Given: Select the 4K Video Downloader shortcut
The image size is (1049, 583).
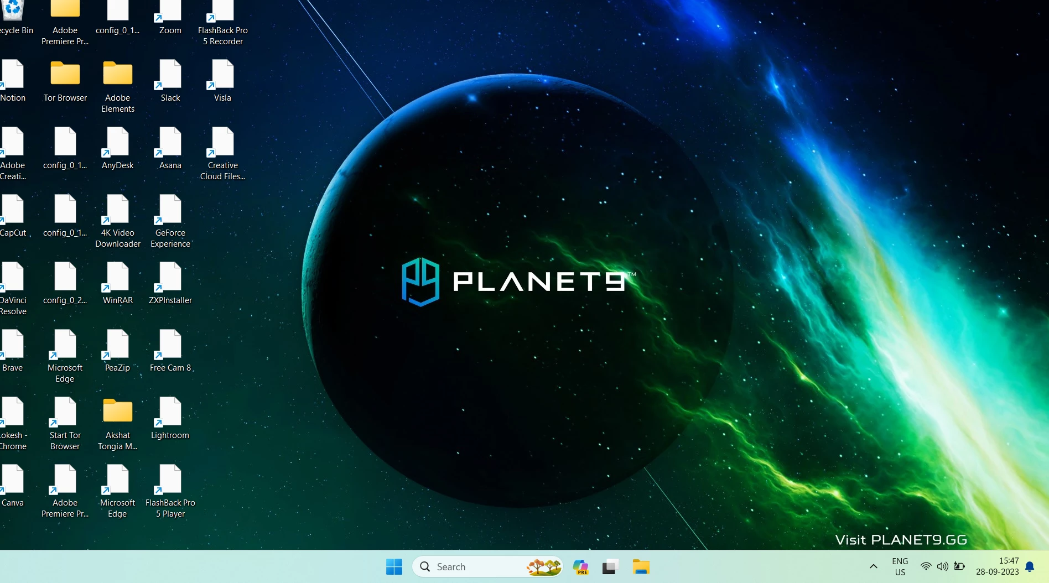Looking at the screenshot, I should click(x=118, y=222).
